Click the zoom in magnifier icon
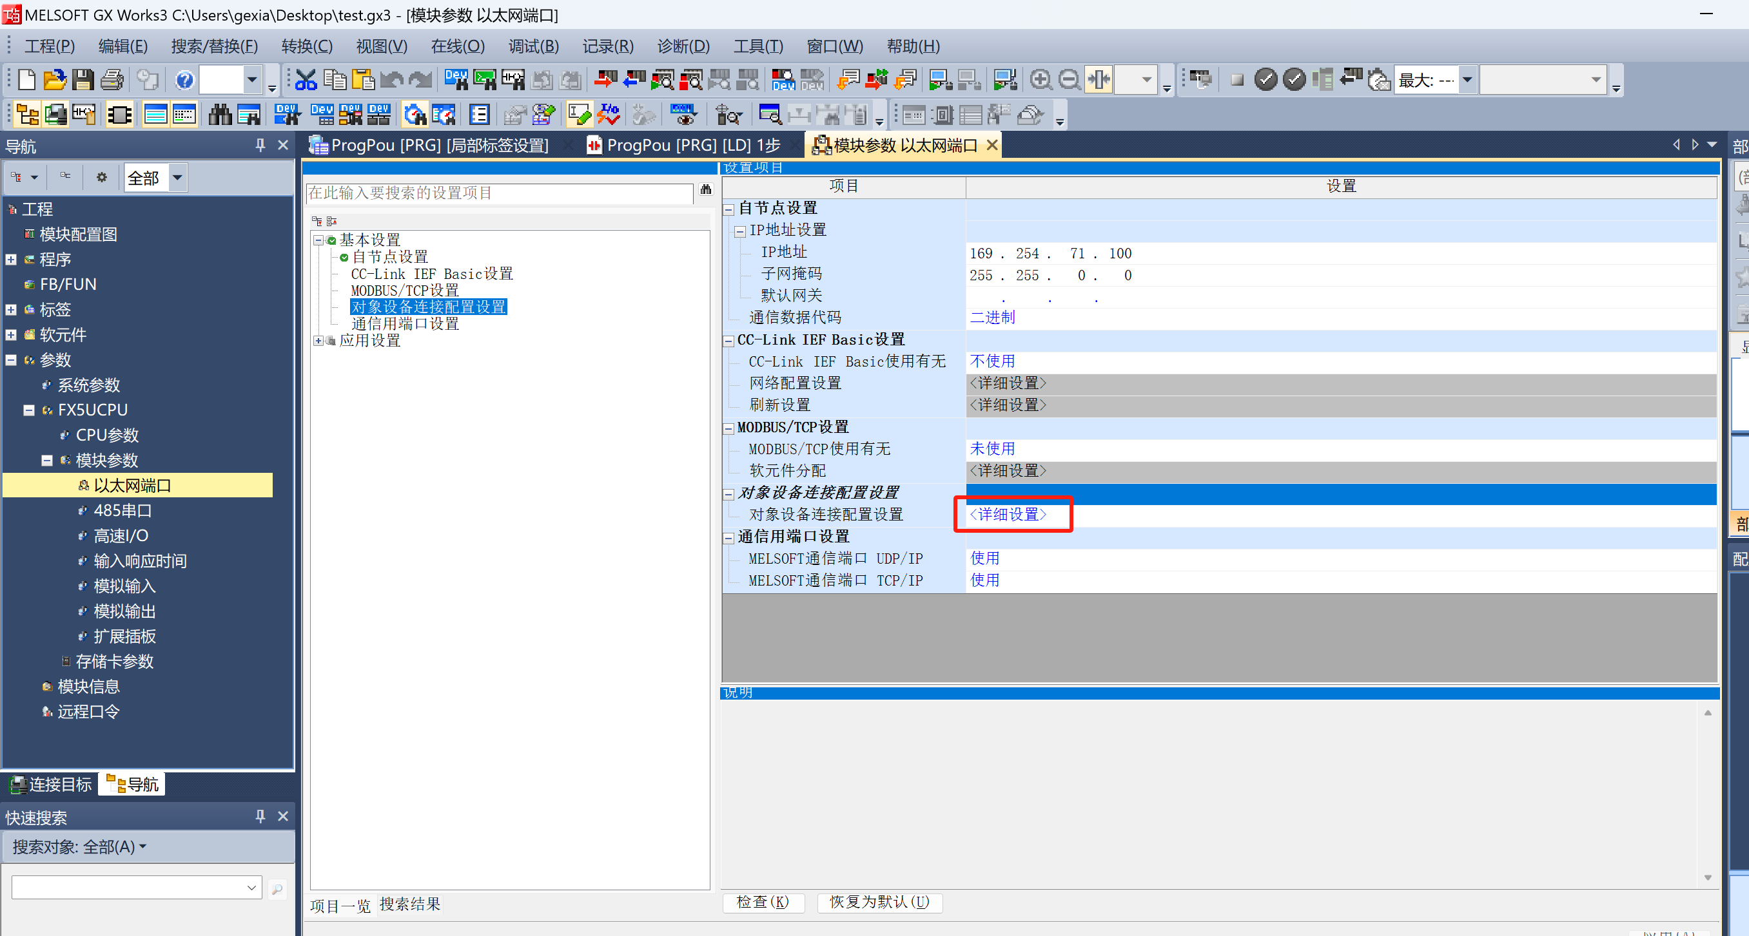This screenshot has height=936, width=1749. coord(1041,80)
